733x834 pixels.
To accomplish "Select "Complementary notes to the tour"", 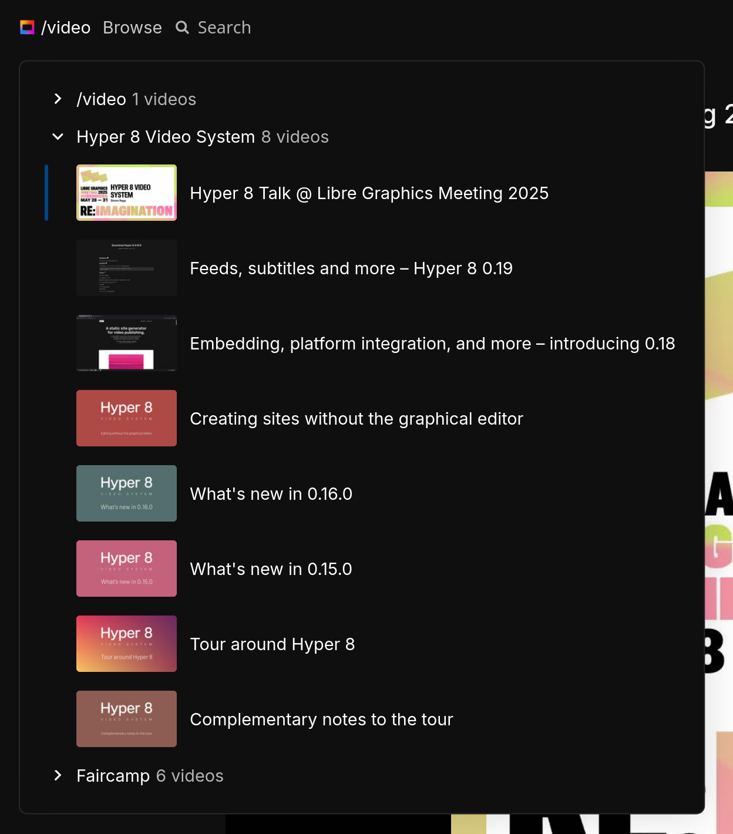I will point(321,719).
